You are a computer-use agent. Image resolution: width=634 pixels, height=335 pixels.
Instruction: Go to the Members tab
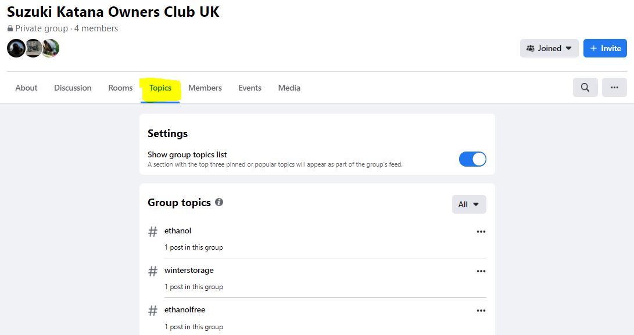[x=205, y=88]
